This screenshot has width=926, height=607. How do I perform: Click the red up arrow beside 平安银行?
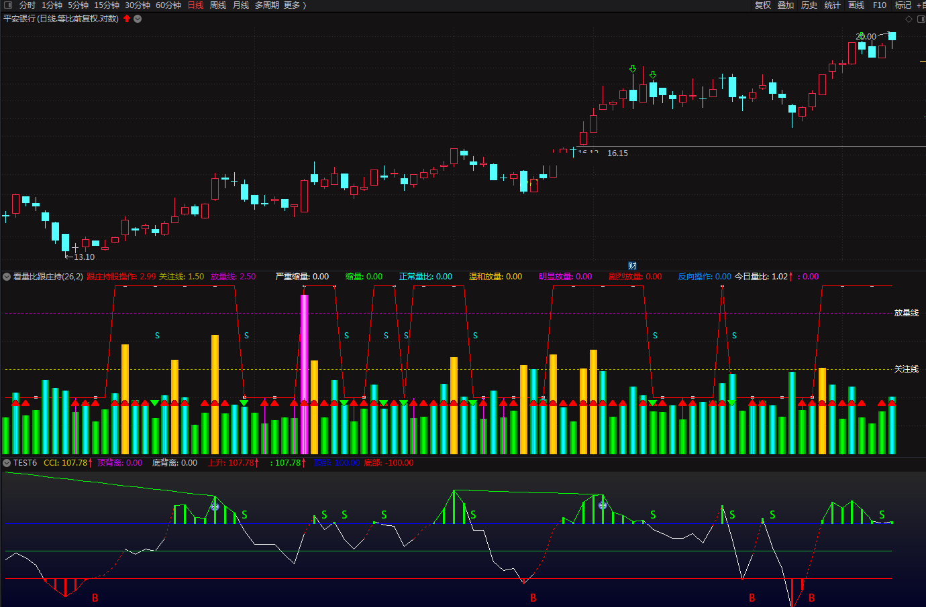(127, 19)
